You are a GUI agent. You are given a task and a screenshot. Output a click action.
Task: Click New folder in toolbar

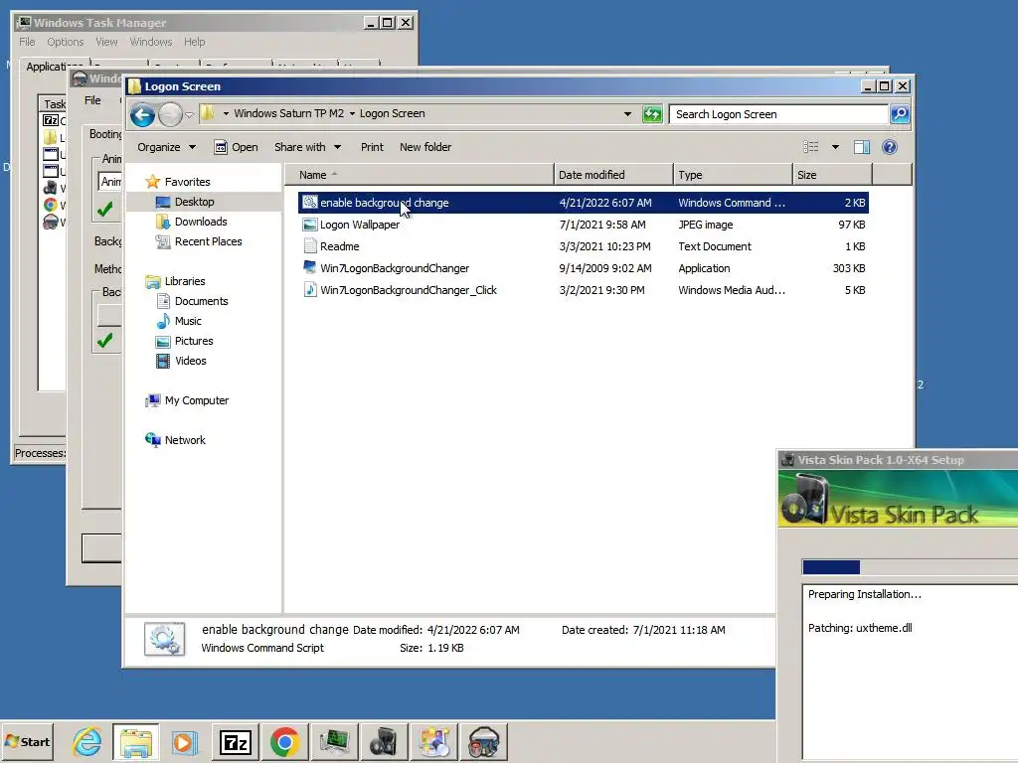click(425, 147)
